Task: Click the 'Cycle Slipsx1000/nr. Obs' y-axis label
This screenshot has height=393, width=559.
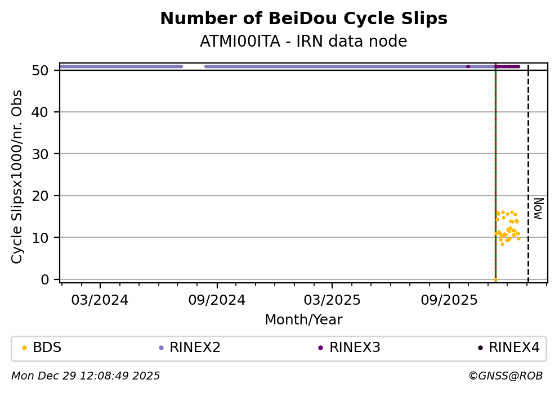Action: click(17, 177)
